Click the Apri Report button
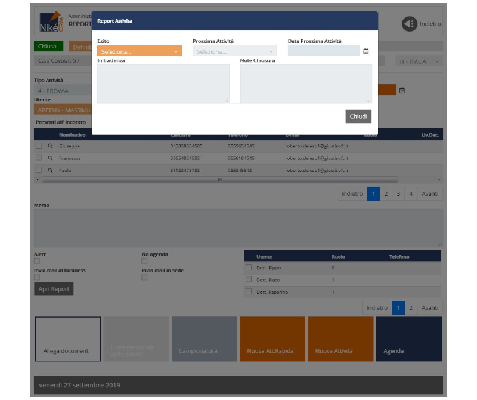The height and width of the screenshot is (400, 477). 54,289
